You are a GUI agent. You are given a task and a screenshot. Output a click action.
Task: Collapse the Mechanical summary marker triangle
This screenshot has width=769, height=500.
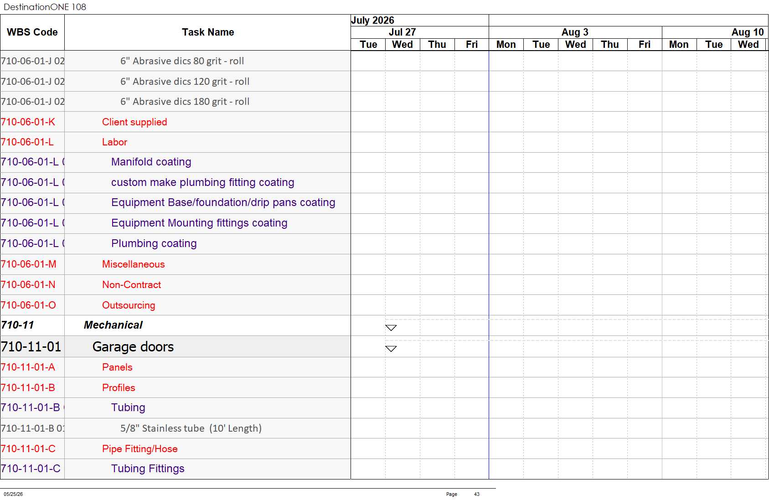point(391,328)
